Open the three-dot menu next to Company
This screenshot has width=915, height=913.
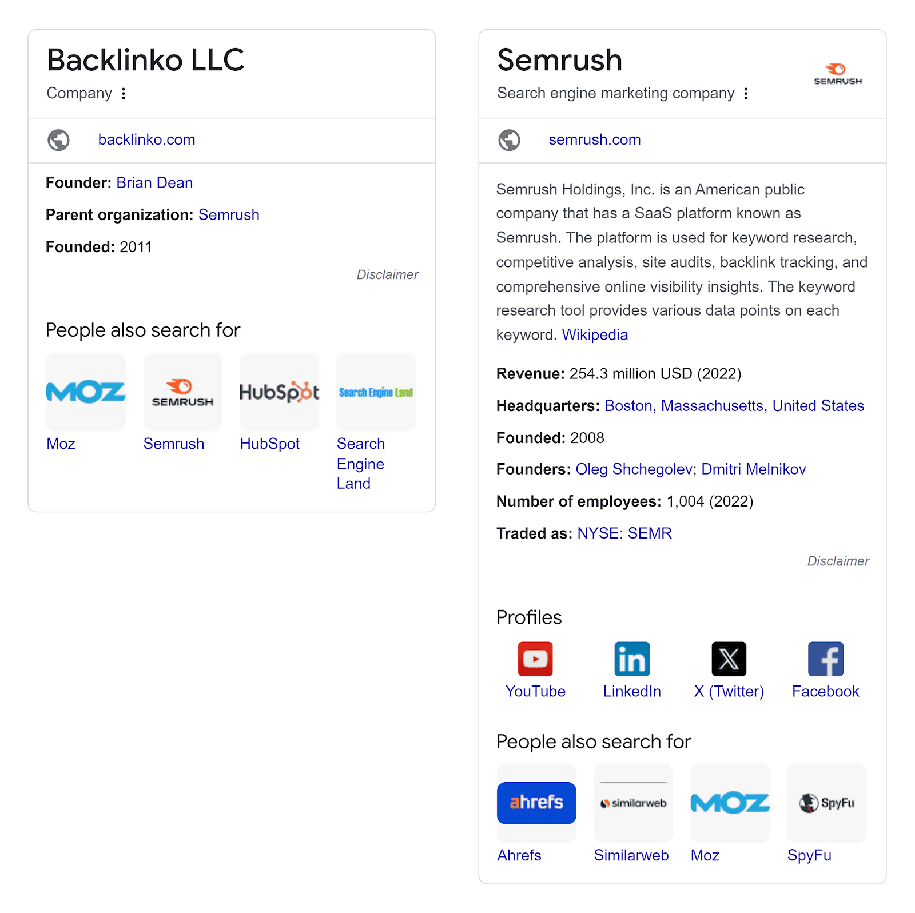coord(124,93)
